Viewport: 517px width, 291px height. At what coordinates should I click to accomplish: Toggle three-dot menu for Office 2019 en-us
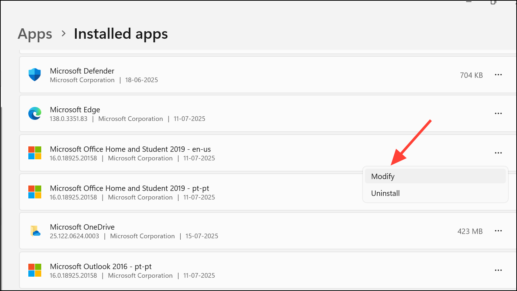498,153
